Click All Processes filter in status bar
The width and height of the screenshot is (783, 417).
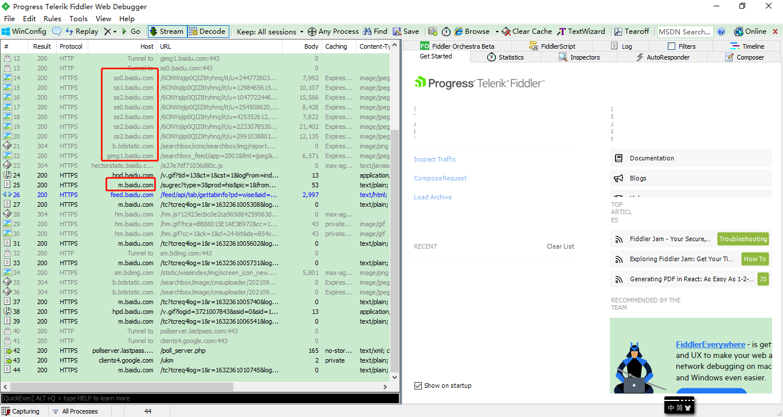[75, 411]
